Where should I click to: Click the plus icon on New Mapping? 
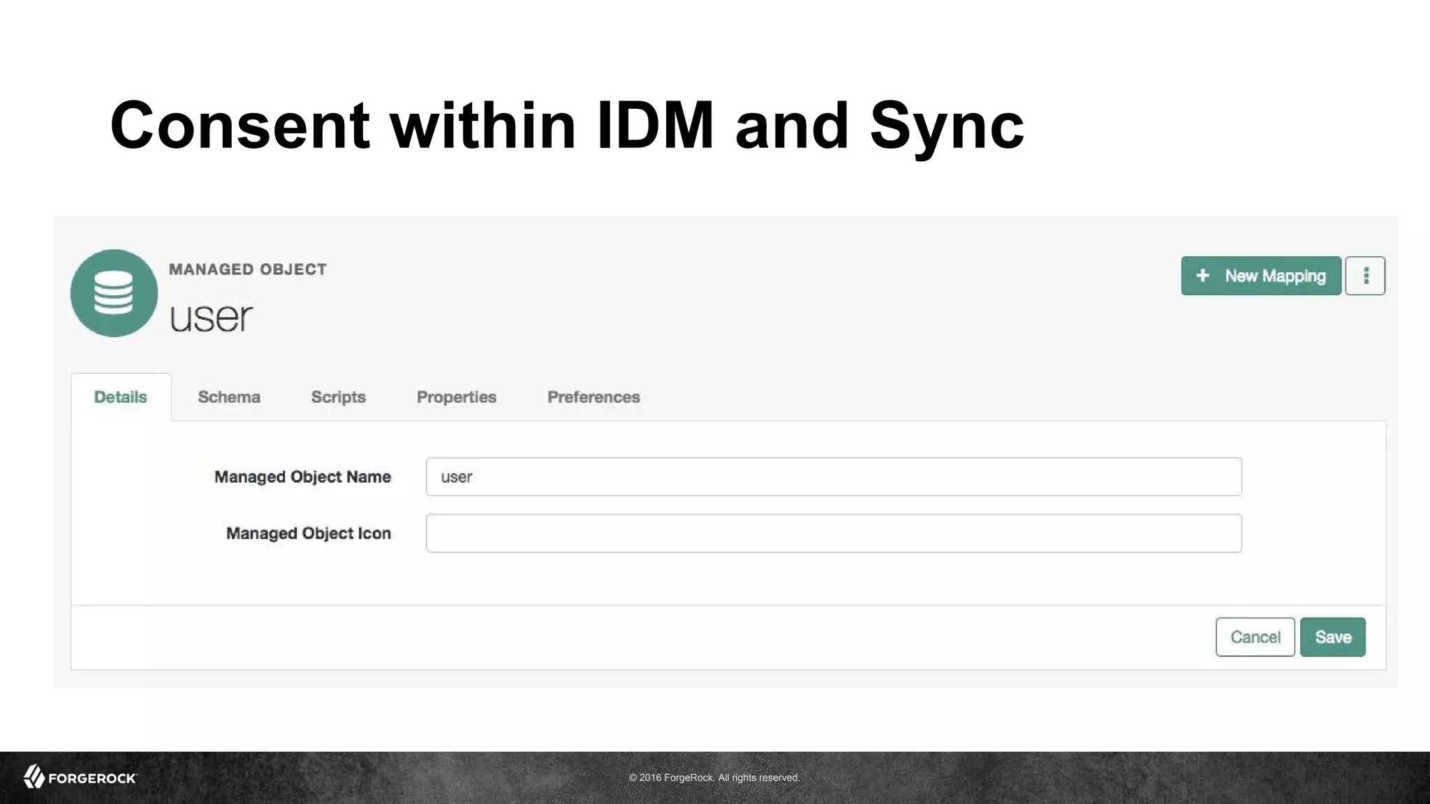[x=1202, y=276]
